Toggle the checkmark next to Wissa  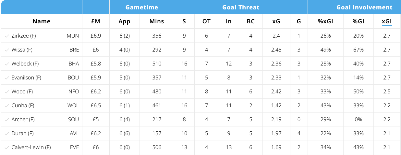point(7,50)
